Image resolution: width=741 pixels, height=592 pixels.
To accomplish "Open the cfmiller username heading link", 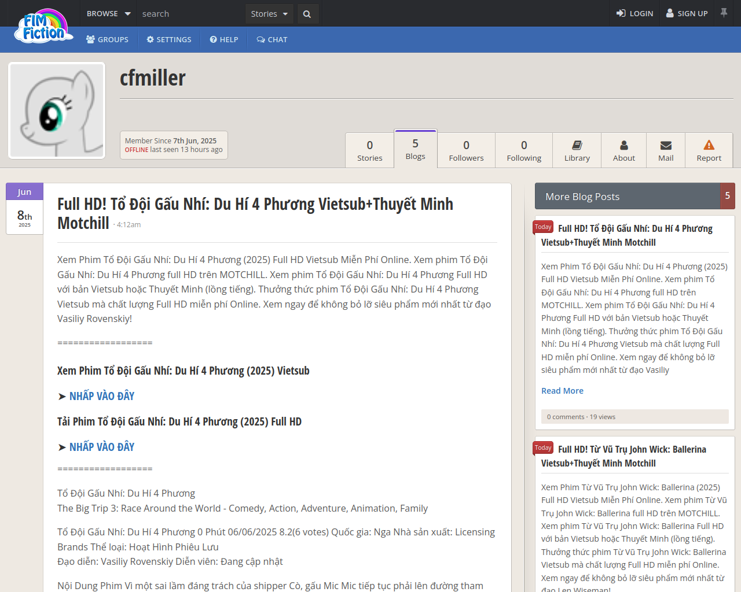I will (153, 78).
